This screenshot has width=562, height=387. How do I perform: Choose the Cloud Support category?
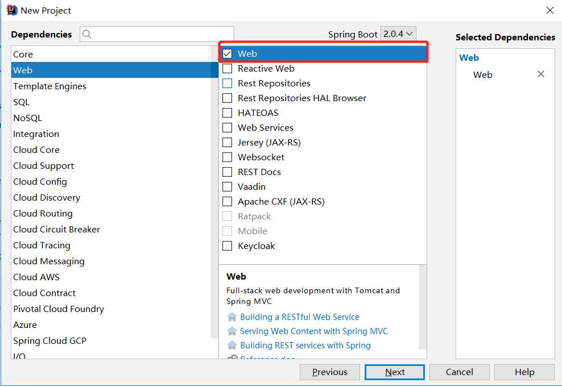click(111, 166)
